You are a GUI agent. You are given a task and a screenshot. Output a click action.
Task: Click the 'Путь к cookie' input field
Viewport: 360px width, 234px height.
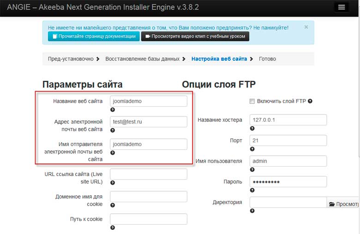click(x=149, y=219)
